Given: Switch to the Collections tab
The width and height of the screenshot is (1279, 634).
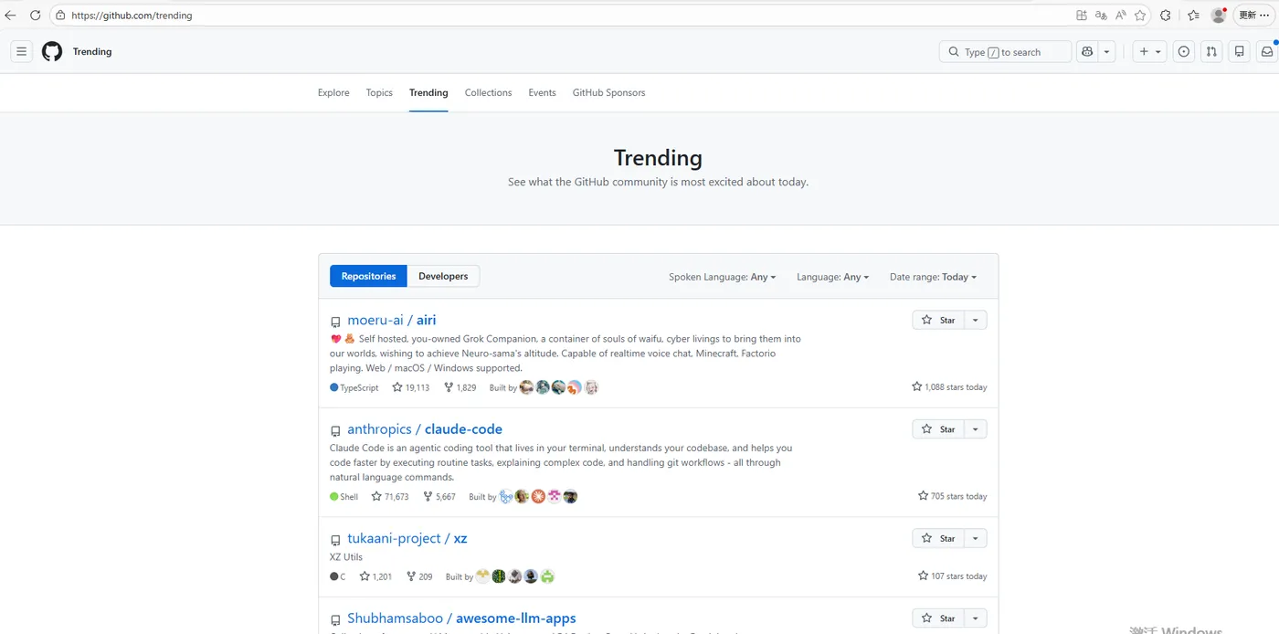Looking at the screenshot, I should pyautogui.click(x=488, y=92).
